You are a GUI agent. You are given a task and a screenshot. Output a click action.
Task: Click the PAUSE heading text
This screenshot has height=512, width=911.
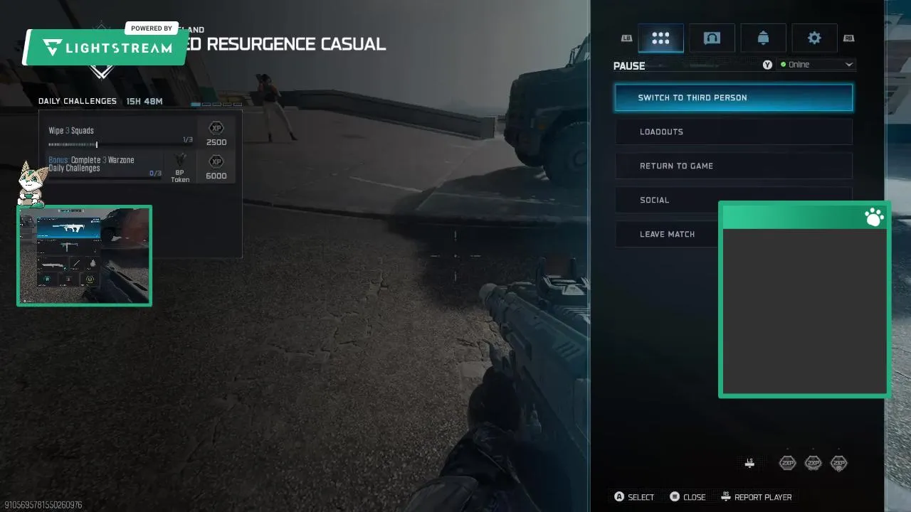coord(629,65)
